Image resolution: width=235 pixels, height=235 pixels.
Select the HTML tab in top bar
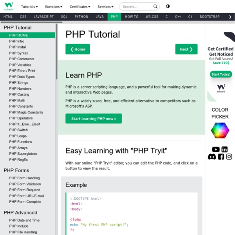[8, 17]
